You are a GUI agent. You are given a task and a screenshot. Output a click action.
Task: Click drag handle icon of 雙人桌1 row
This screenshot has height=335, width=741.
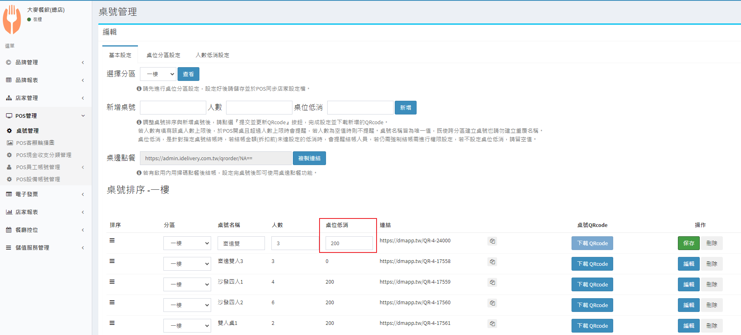click(x=112, y=323)
